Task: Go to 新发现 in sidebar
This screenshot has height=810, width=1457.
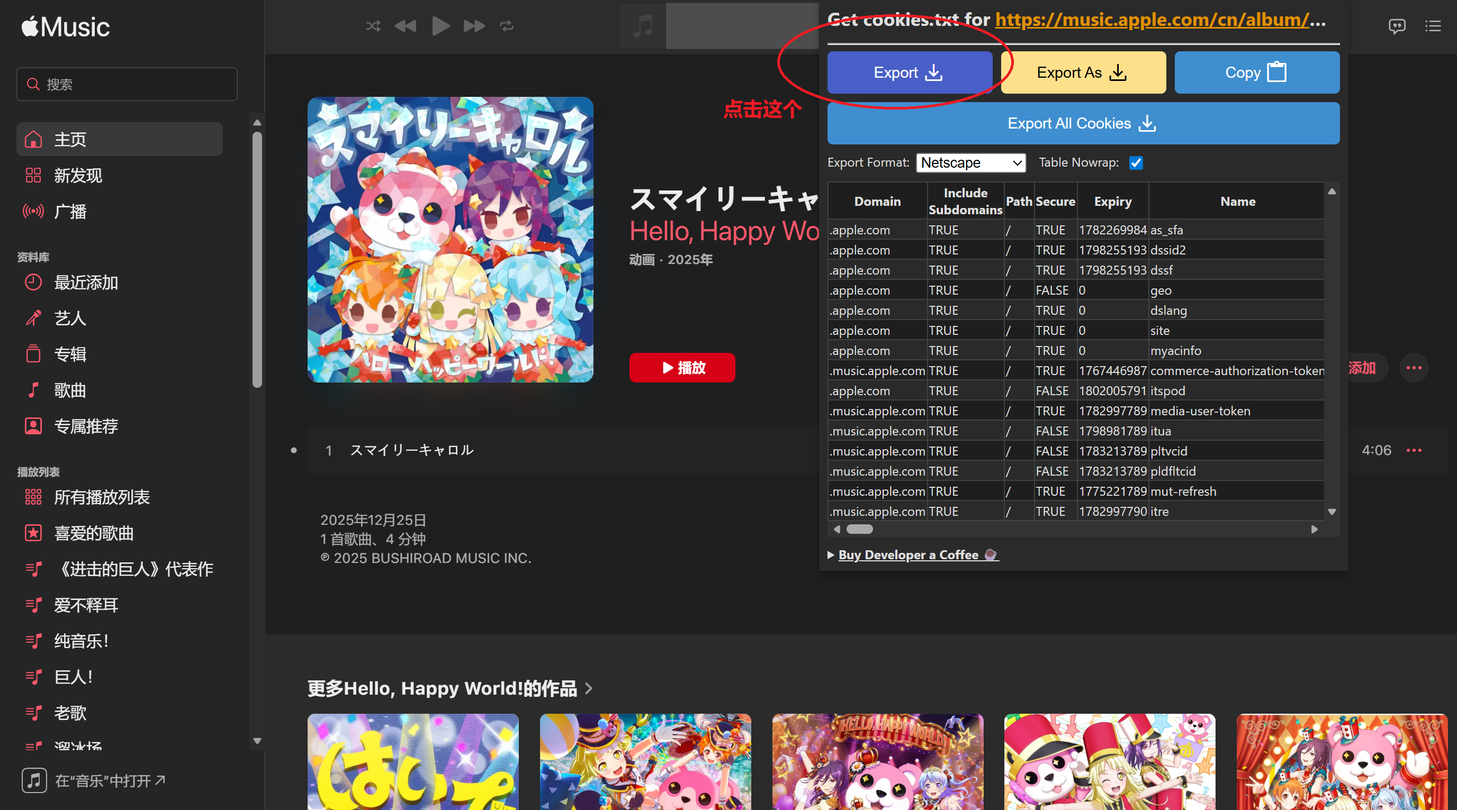Action: [78, 176]
